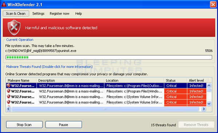Select threat row located in Program Files\Windo…

point(106,91)
